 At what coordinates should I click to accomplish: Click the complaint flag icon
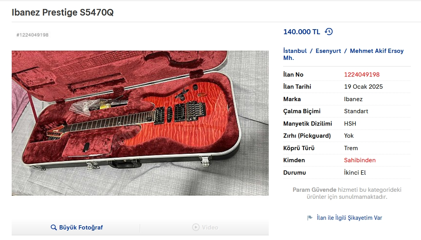pos(310,218)
